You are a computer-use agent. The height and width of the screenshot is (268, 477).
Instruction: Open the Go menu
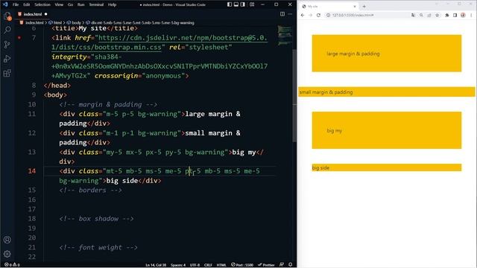click(70, 4)
